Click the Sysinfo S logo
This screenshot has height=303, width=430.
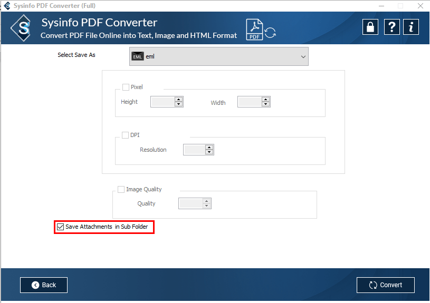22,28
